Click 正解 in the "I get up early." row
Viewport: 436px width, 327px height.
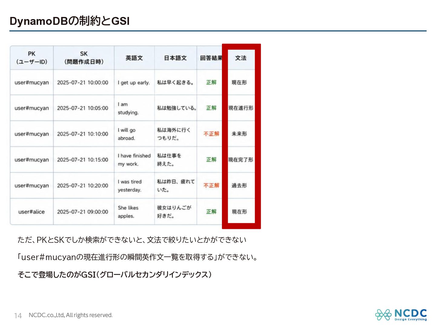pyautogui.click(x=211, y=82)
